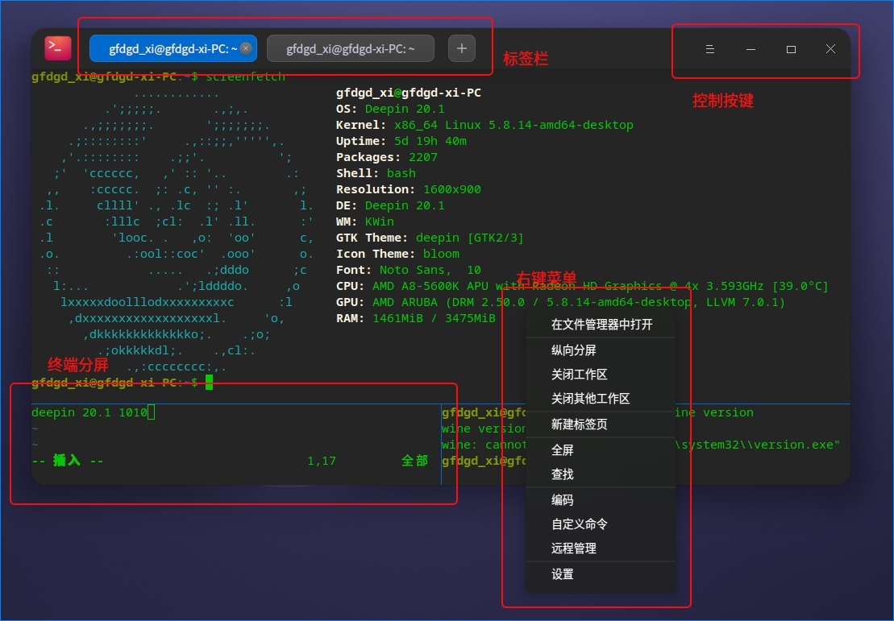Click the '-- 插入 --' vim mode indicator
The height and width of the screenshot is (621, 894).
tap(67, 461)
